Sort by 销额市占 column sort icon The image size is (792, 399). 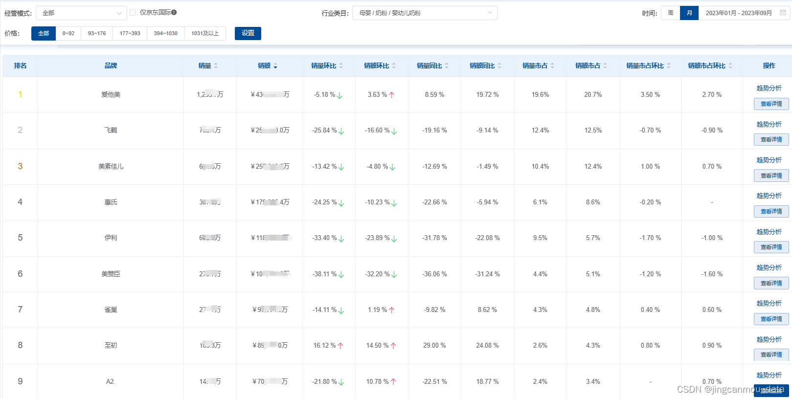(x=605, y=66)
